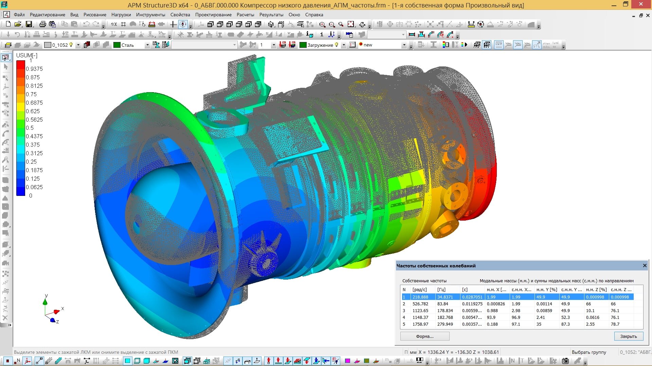Click the element info 'i' icon
This screenshot has height=366, width=652.
pos(322,35)
